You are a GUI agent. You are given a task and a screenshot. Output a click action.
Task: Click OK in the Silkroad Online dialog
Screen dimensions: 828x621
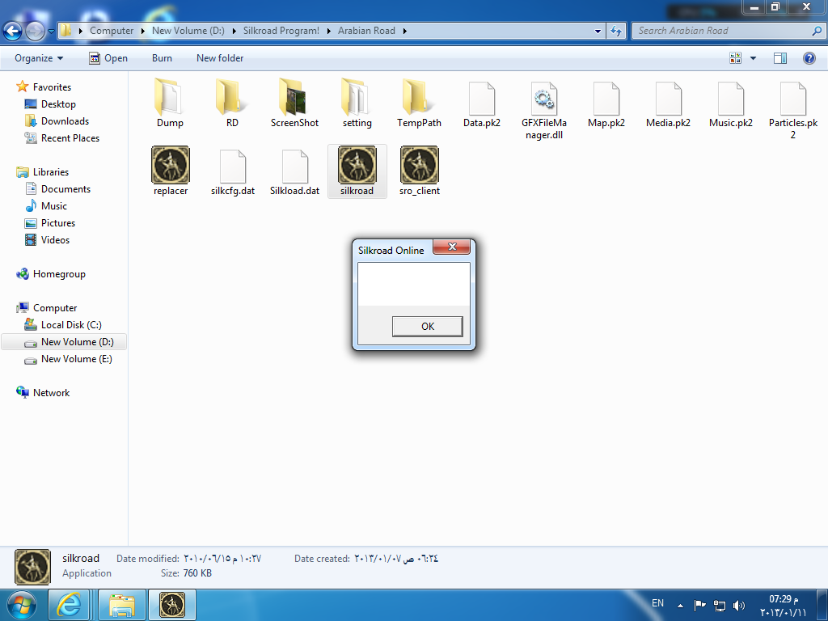(428, 327)
